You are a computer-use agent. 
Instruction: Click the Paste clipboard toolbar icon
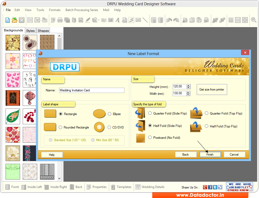pyautogui.click(x=199, y=20)
